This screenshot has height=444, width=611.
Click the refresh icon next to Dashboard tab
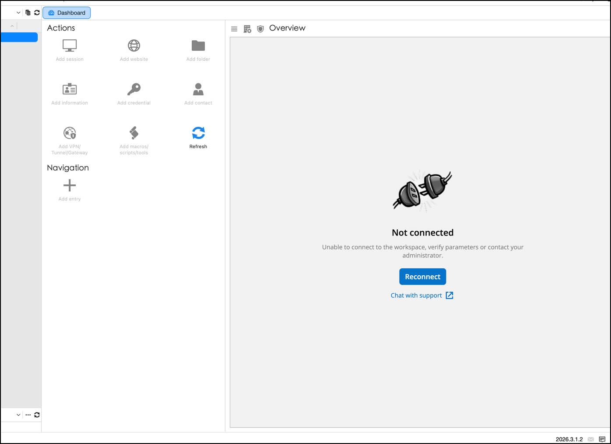[37, 13]
